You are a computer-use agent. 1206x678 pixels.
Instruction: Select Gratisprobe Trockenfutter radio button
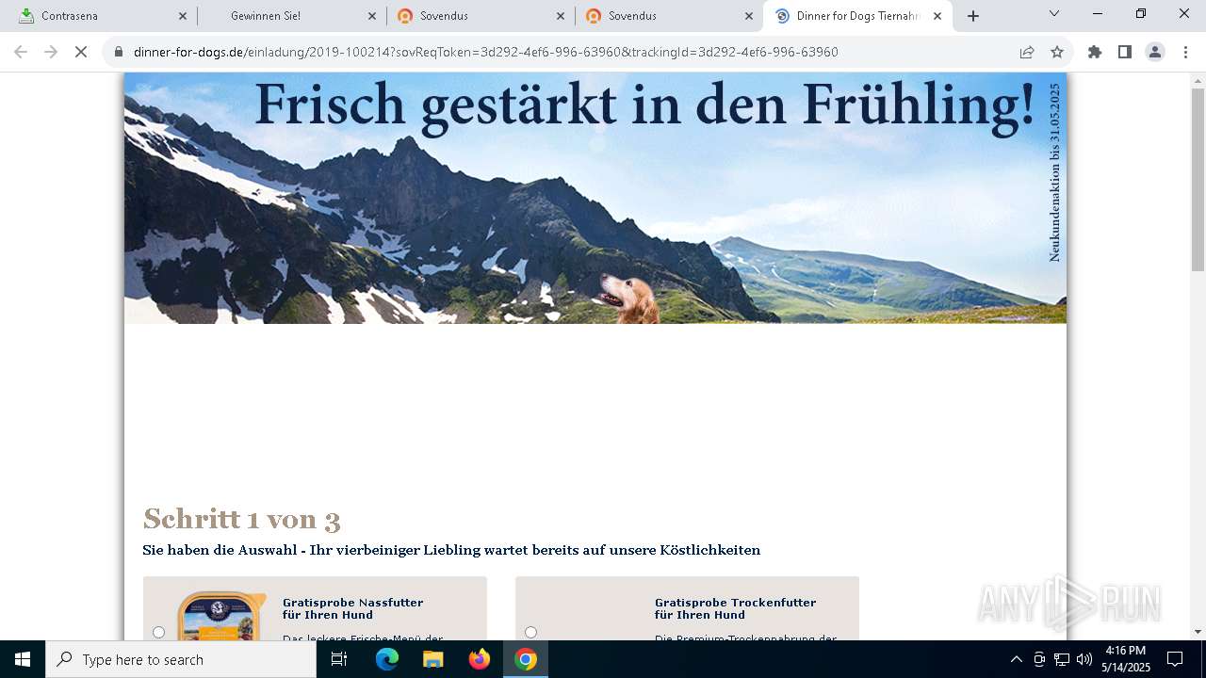point(530,632)
